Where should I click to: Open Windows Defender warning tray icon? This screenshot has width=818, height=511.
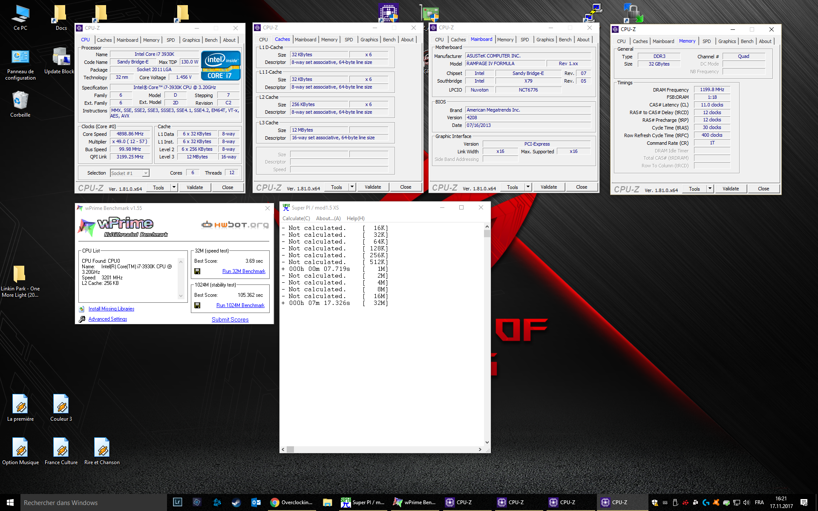pos(655,502)
